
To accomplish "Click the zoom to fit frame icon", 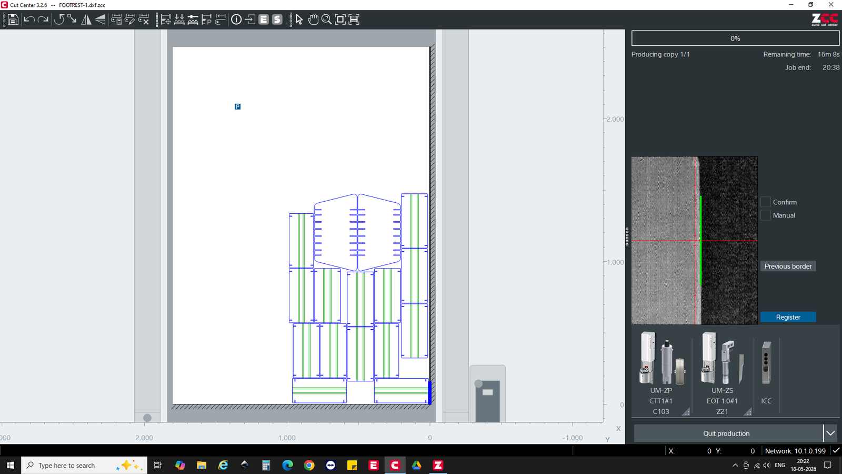I will coord(340,19).
